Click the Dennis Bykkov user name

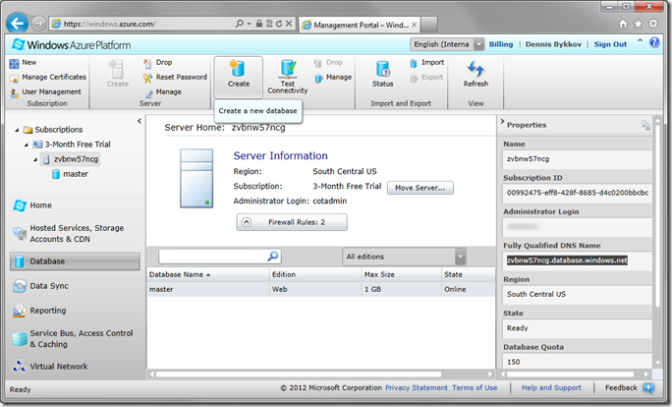click(x=553, y=44)
